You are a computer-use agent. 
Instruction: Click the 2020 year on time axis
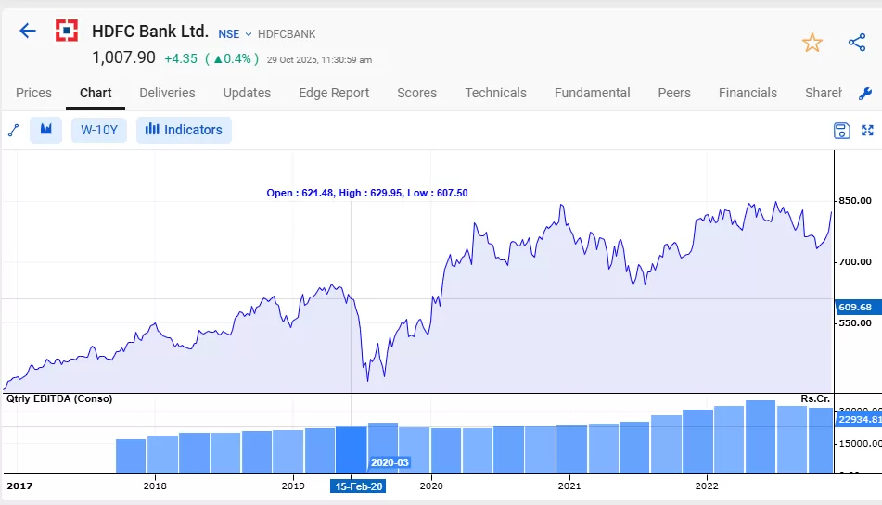point(431,486)
